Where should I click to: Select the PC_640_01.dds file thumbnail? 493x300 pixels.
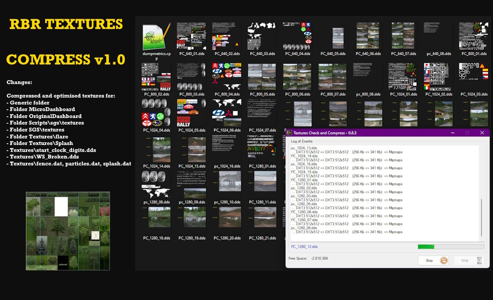191,36
